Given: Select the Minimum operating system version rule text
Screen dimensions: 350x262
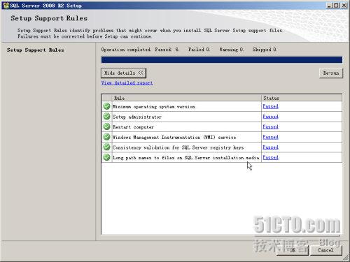Looking at the screenshot, I should pyautogui.click(x=154, y=107).
